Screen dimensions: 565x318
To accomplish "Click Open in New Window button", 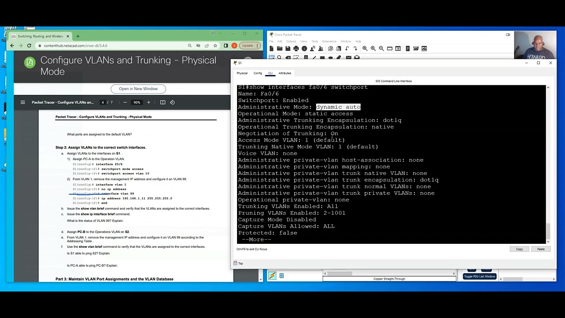I will pos(138,89).
